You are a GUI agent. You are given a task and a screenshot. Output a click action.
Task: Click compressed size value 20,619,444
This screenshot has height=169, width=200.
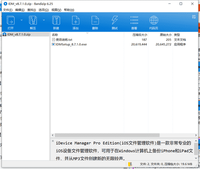[139, 44]
